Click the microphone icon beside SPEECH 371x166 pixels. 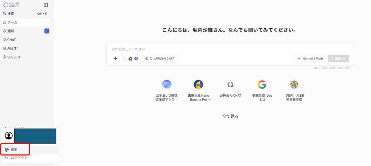point(5,57)
